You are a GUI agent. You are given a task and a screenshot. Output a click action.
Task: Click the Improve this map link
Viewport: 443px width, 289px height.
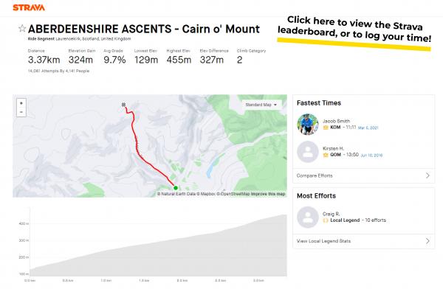tap(268, 194)
